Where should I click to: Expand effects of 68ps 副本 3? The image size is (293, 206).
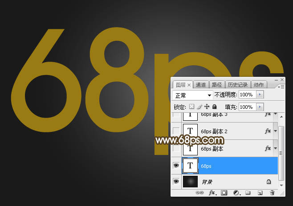pyautogui.click(x=276, y=113)
